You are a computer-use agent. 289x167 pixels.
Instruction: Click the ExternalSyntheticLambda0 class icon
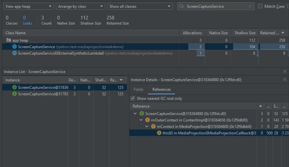pyautogui.click(x=14, y=53)
